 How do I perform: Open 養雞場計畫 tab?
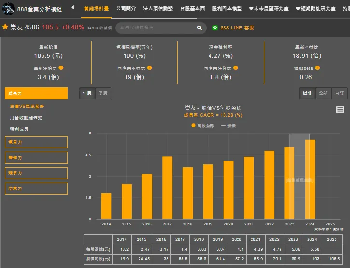pos(96,9)
